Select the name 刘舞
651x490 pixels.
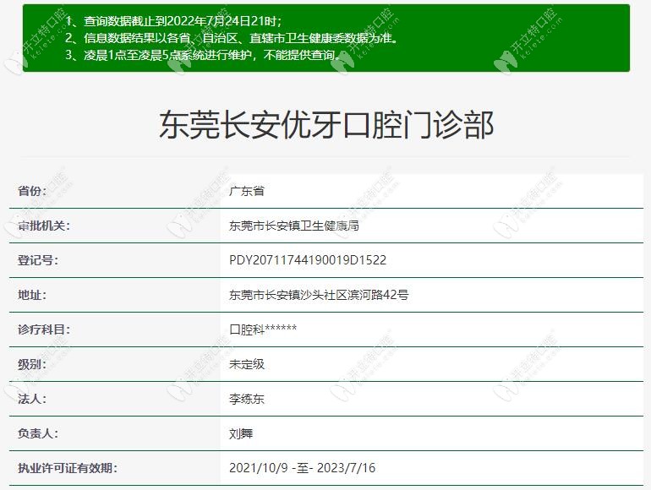(x=241, y=433)
